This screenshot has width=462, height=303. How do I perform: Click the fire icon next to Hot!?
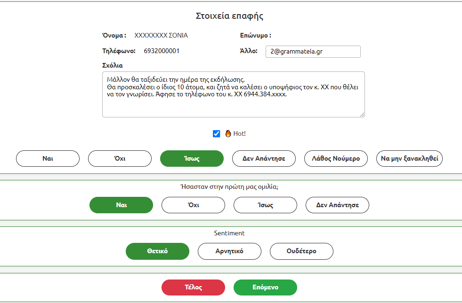pos(228,134)
